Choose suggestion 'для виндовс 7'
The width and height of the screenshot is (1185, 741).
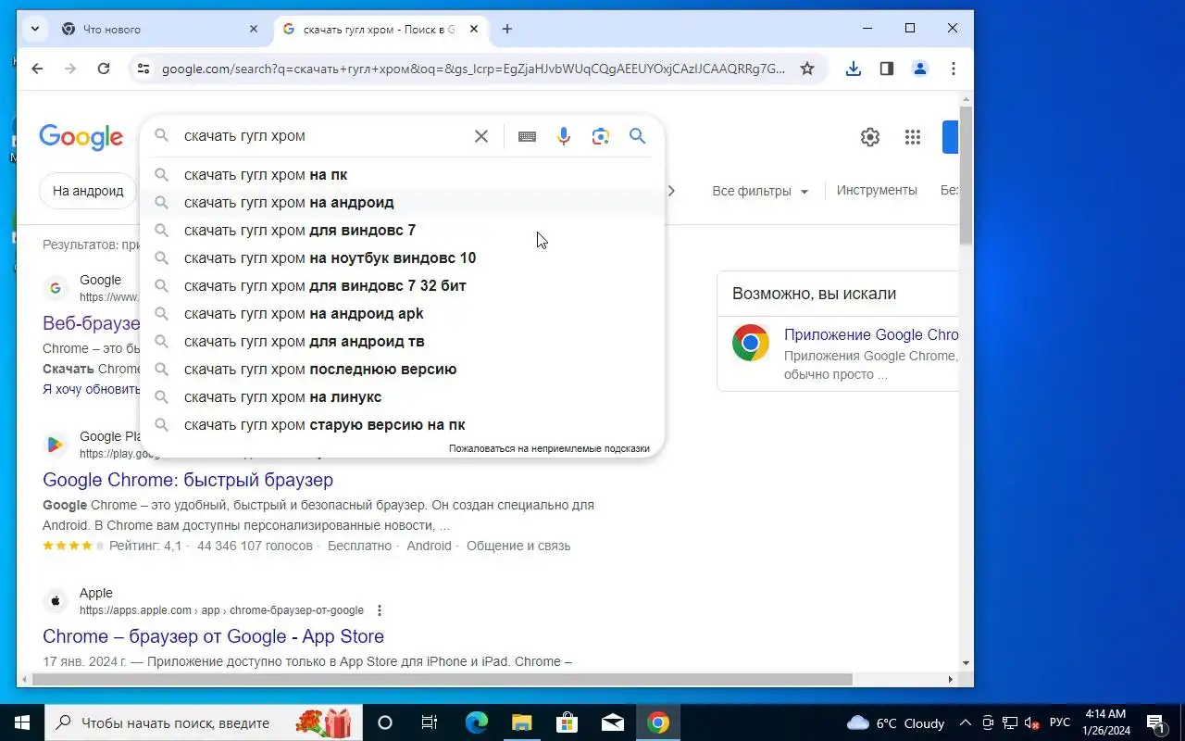tap(402, 230)
